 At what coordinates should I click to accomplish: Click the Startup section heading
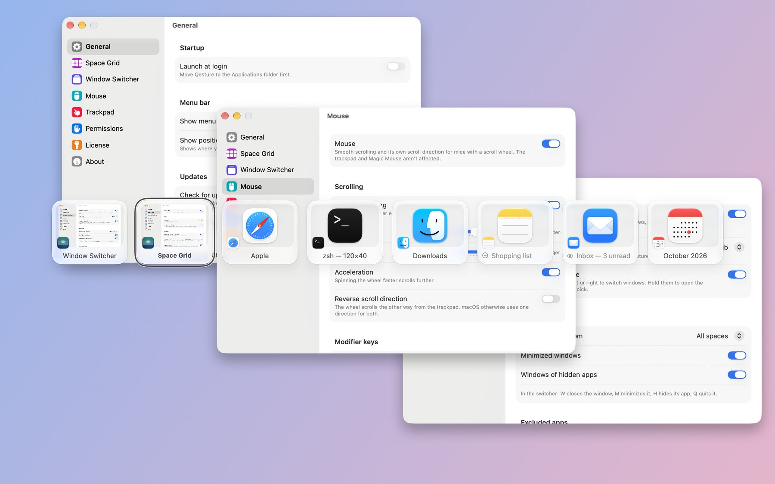click(192, 48)
